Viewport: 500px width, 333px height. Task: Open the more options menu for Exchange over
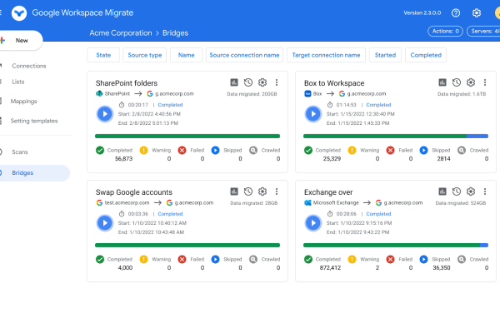[x=485, y=191]
